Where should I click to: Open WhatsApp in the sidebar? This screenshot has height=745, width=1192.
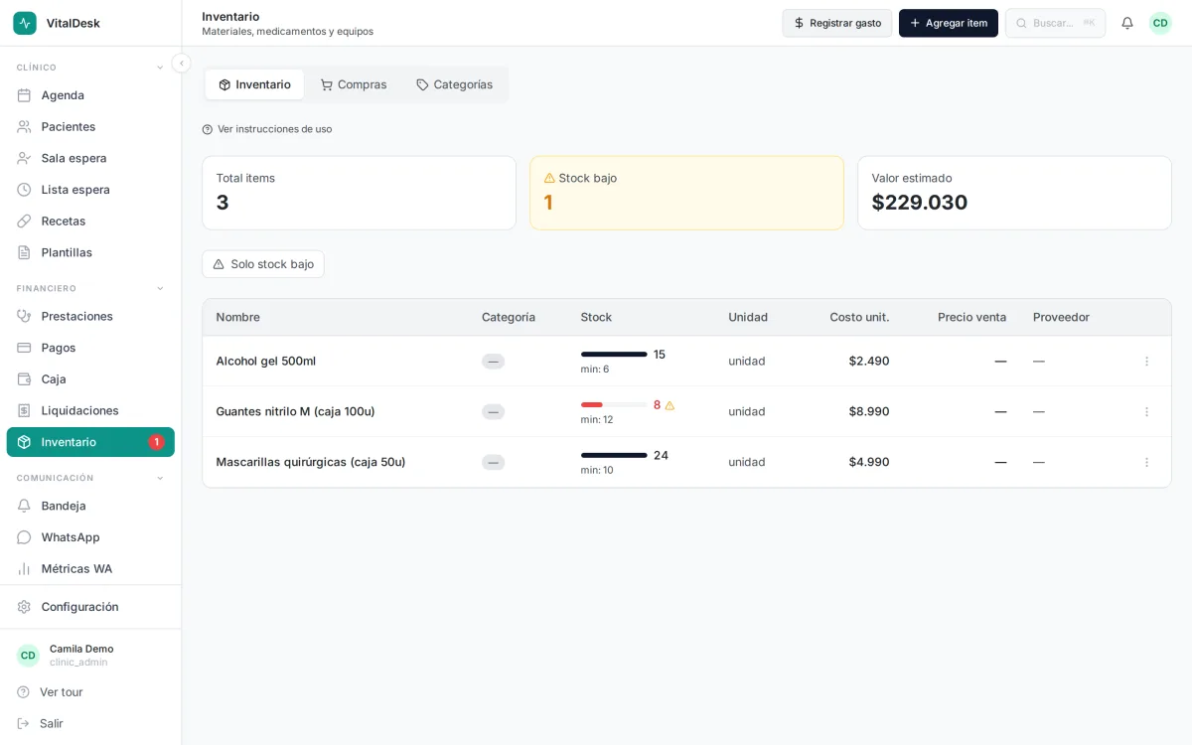[90, 537]
